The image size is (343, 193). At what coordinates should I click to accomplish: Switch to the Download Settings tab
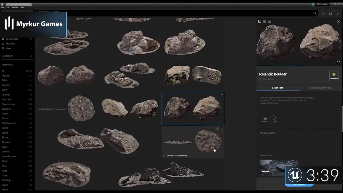pyautogui.click(x=320, y=88)
